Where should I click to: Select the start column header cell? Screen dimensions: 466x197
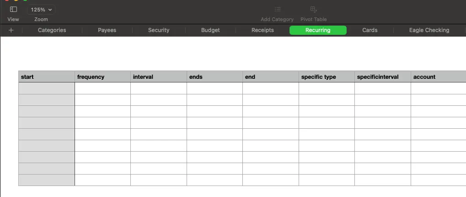46,77
